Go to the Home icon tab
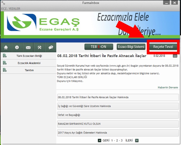The width and height of the screenshot is (181, 145). coord(6,47)
